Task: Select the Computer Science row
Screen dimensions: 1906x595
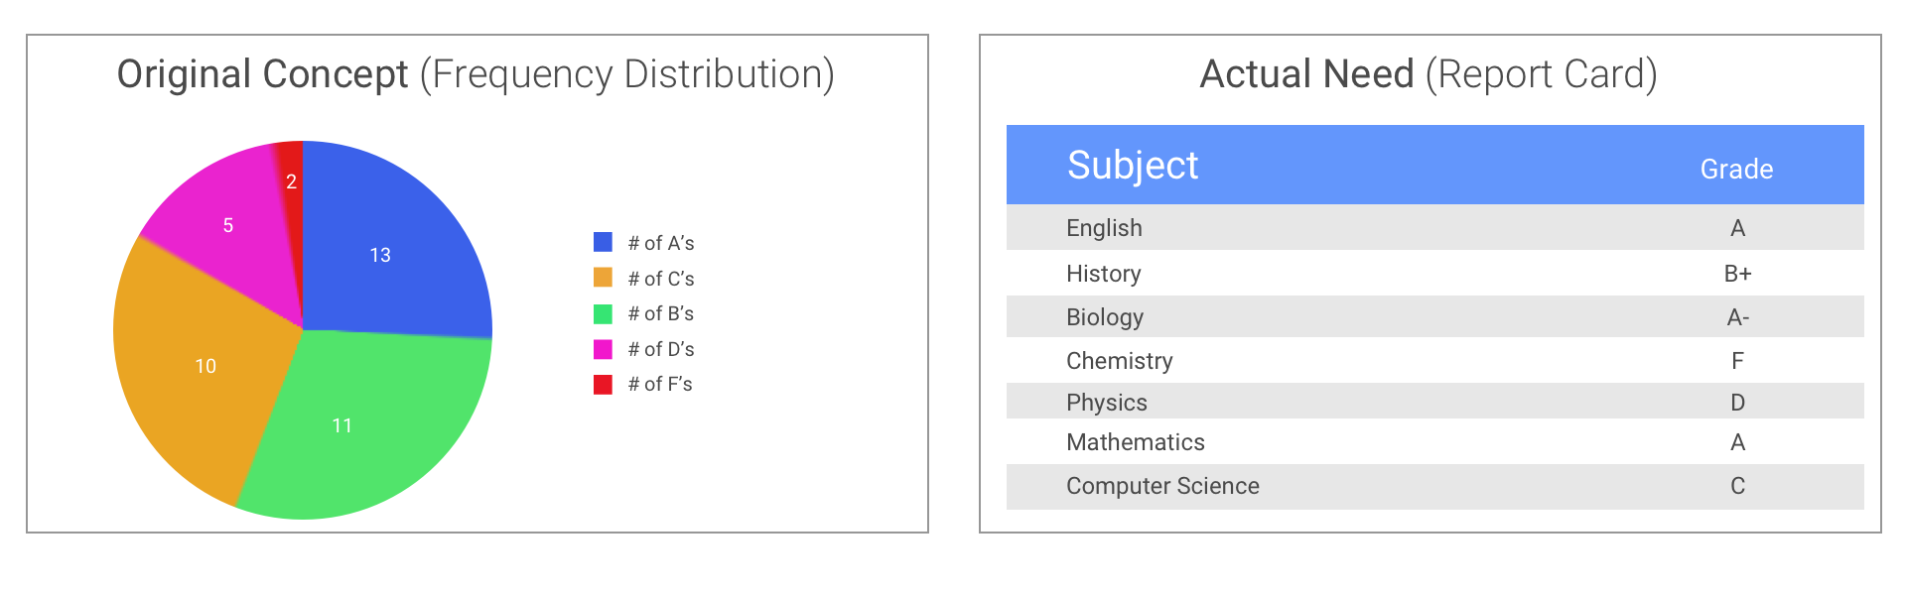Action: pyautogui.click(x=1434, y=486)
